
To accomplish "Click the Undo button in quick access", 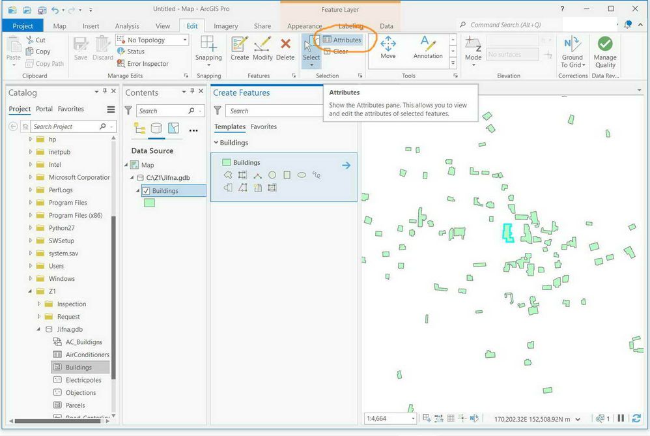I will (55, 9).
